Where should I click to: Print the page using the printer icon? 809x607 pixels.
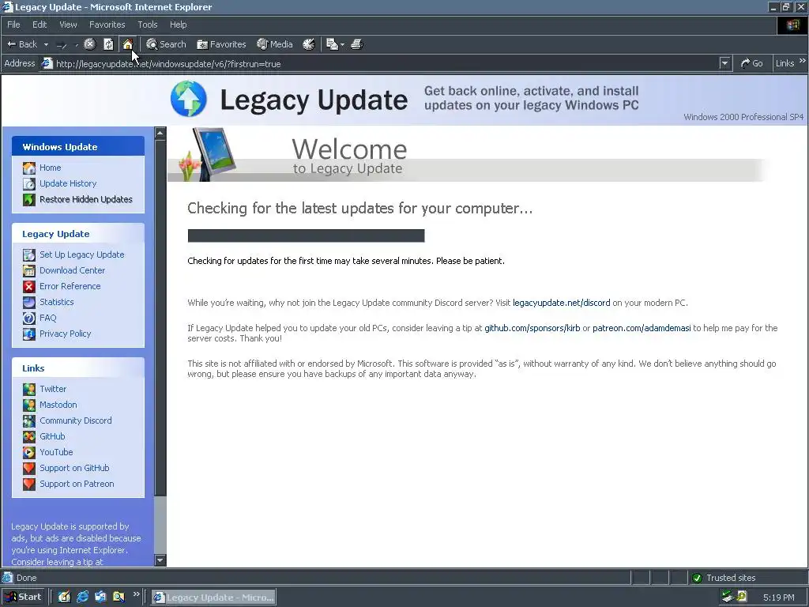pyautogui.click(x=357, y=44)
